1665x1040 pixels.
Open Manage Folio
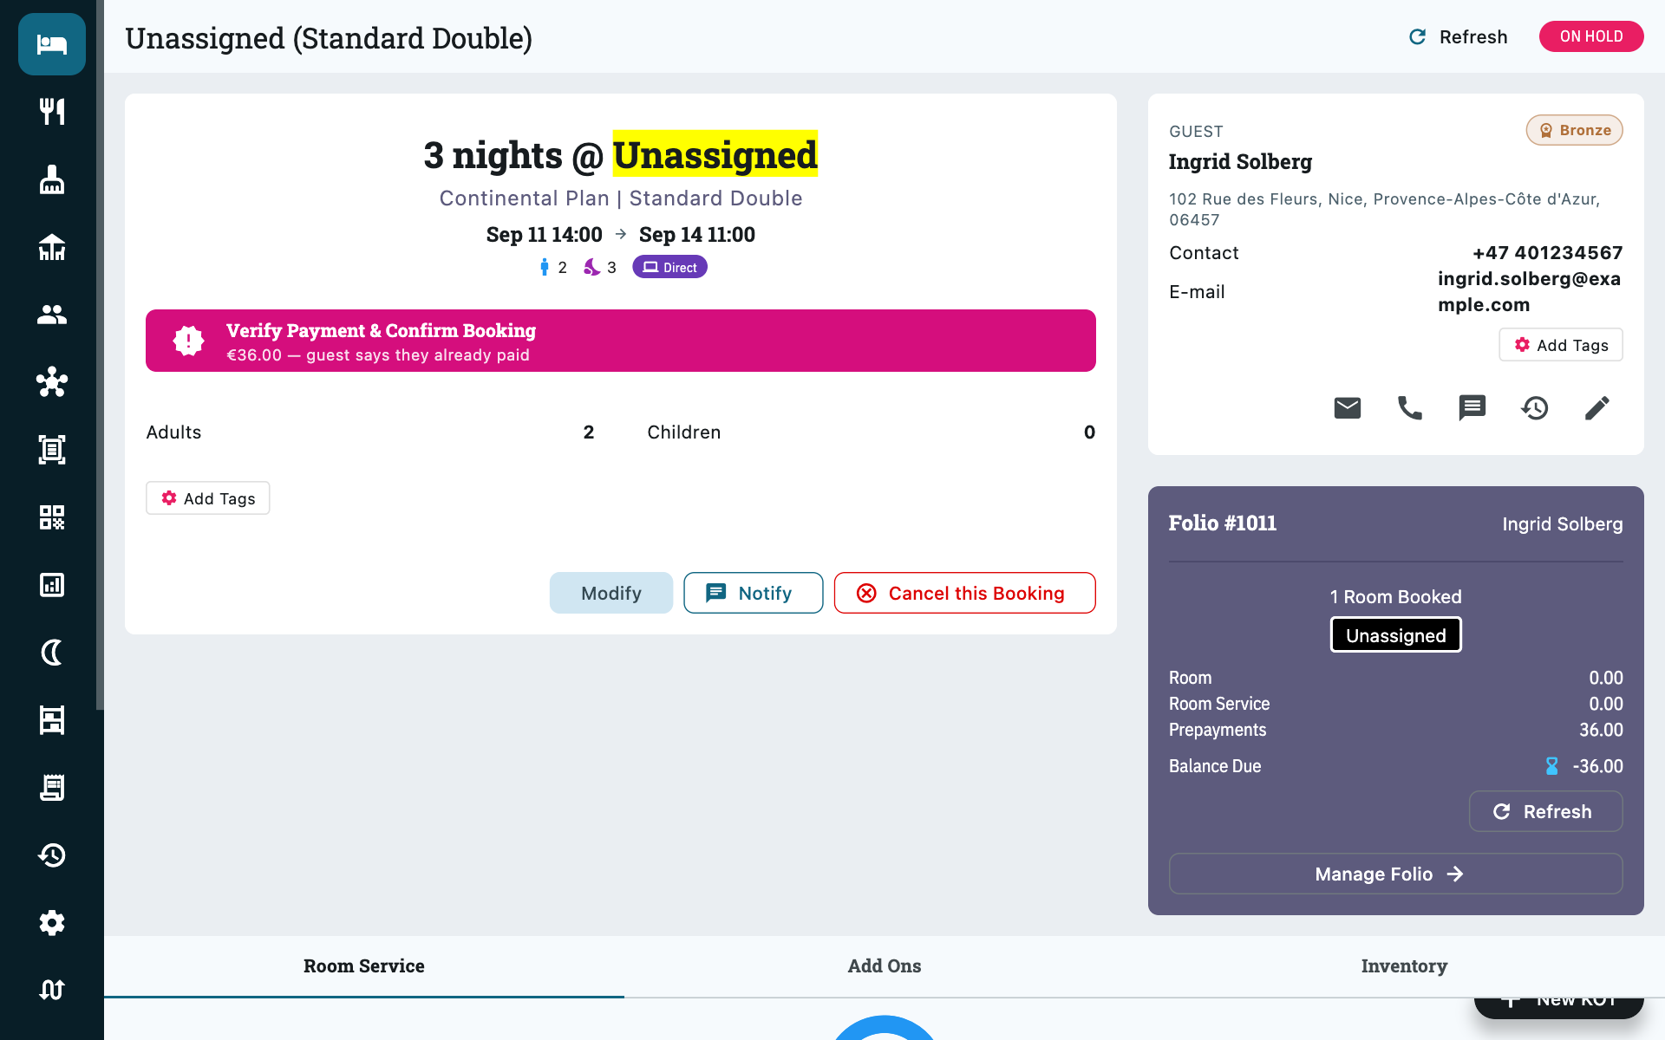[1396, 874]
